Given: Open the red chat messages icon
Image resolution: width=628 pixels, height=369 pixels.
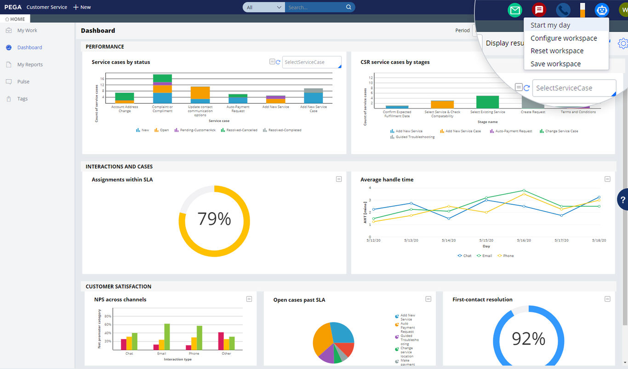Looking at the screenshot, I should coord(538,9).
